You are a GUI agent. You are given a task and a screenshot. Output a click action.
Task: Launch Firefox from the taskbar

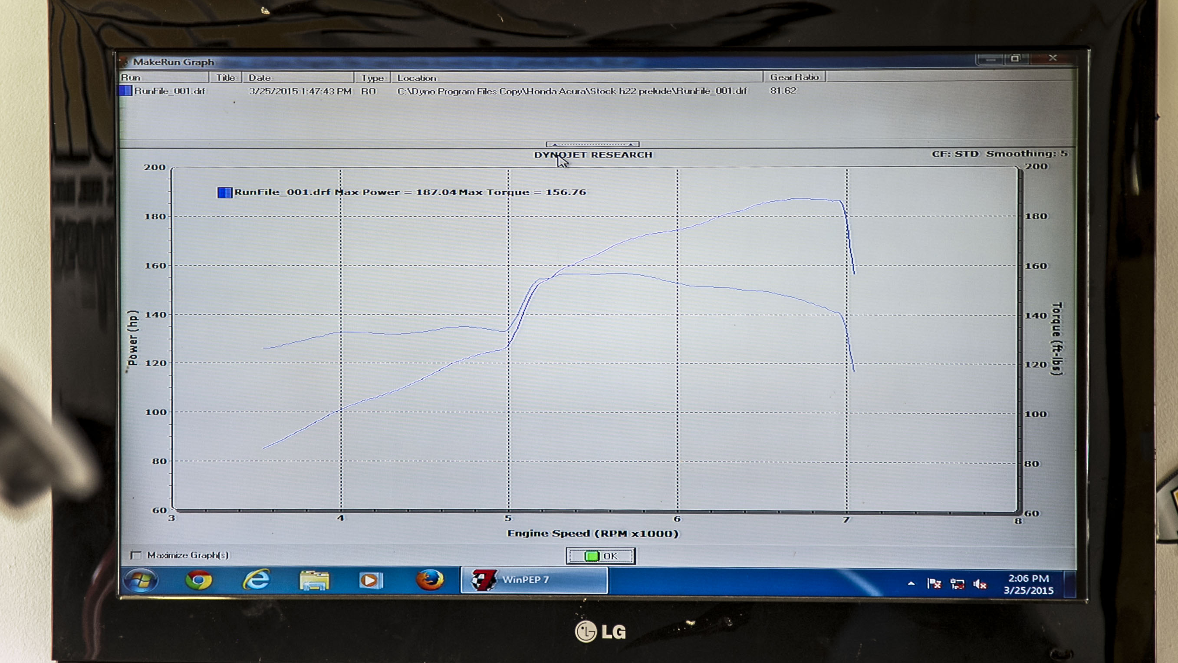(429, 580)
